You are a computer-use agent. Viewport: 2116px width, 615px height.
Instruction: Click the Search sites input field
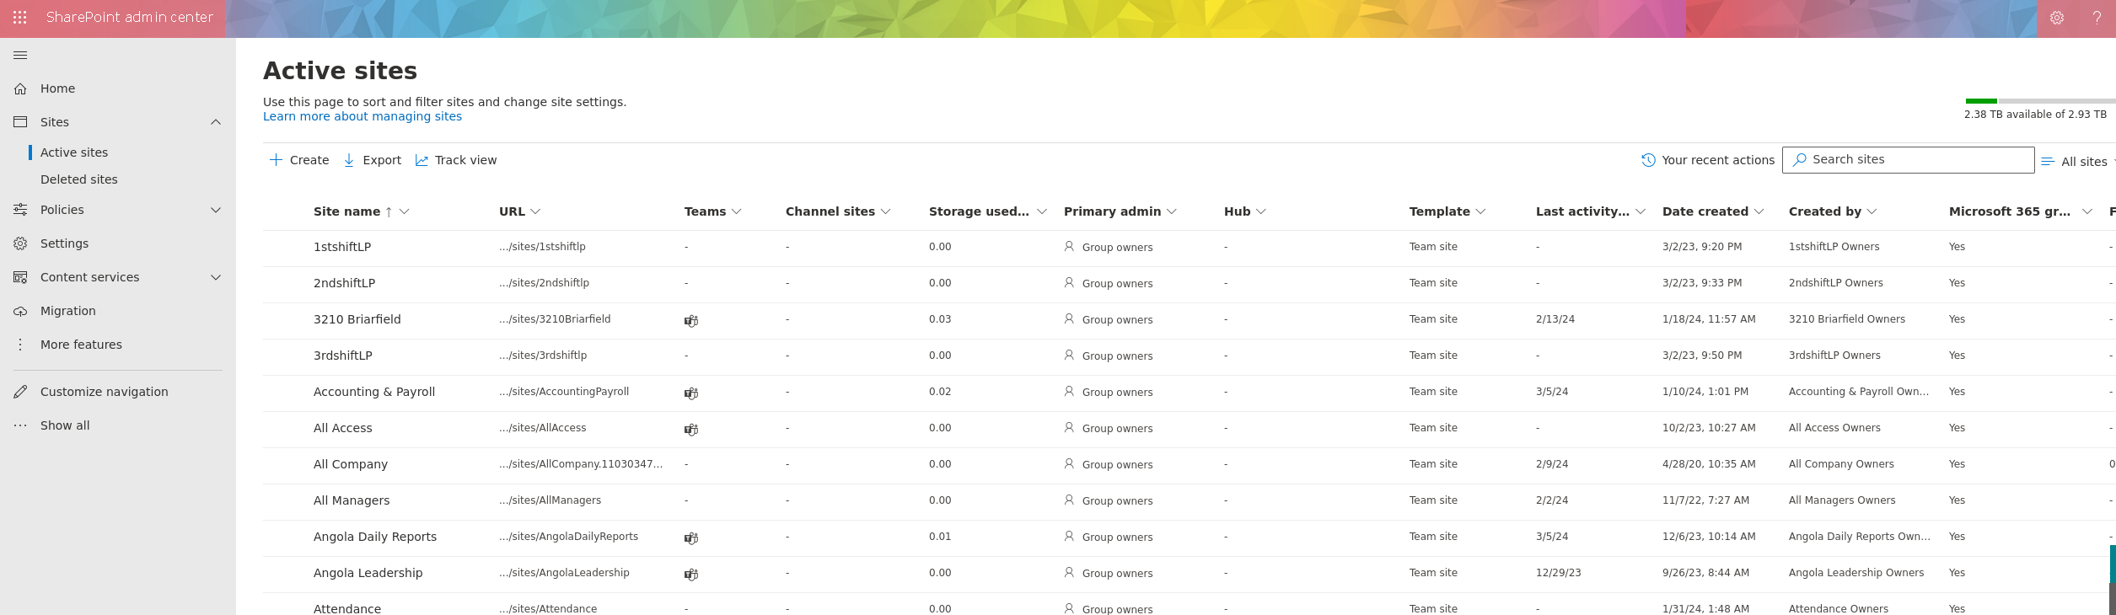[1909, 160]
